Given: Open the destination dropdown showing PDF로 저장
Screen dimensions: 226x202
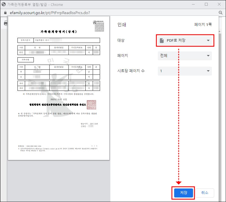Looking at the screenshot, I should (185, 40).
